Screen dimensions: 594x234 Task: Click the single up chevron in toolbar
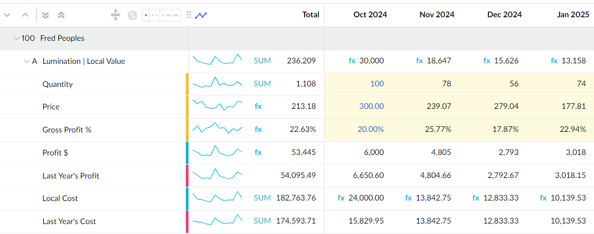click(25, 15)
